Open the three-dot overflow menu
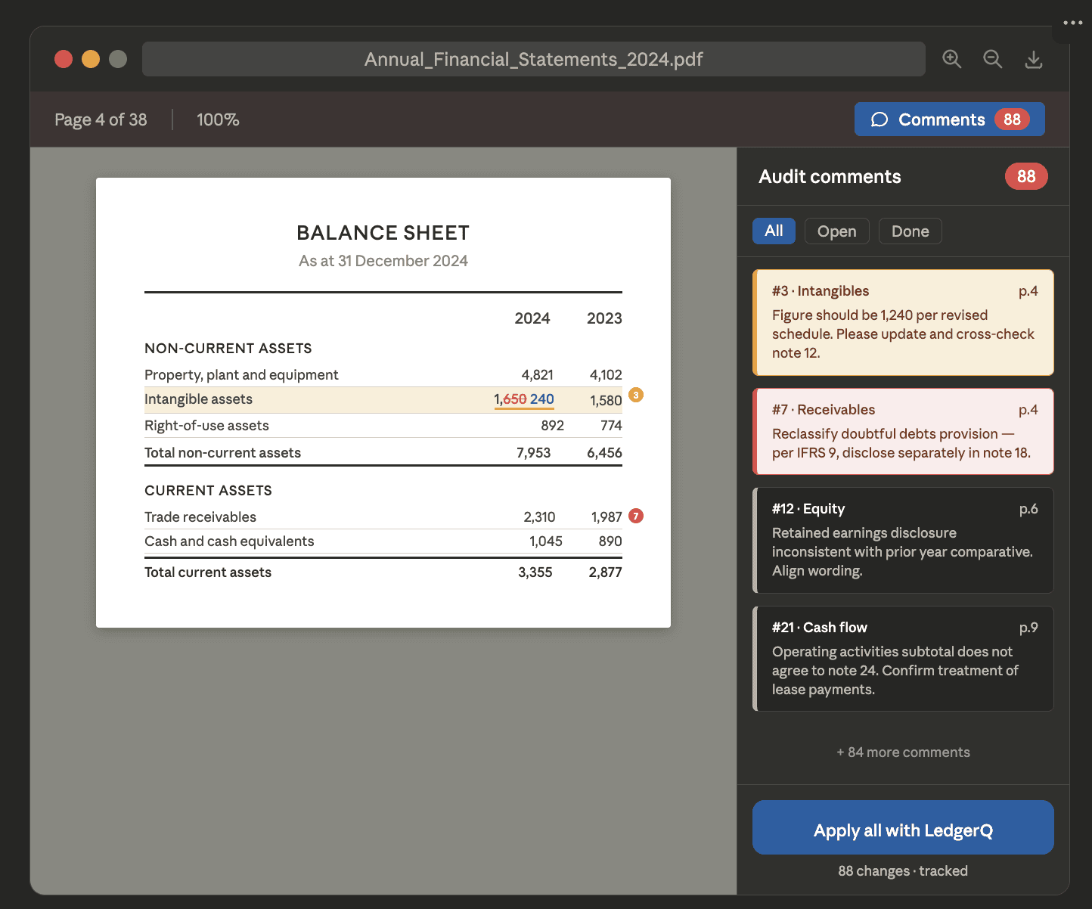Image resolution: width=1092 pixels, height=909 pixels. pyautogui.click(x=1072, y=23)
